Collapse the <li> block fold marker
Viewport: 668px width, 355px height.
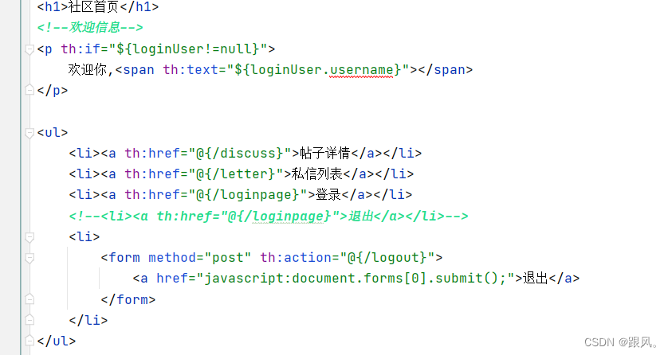(29, 237)
